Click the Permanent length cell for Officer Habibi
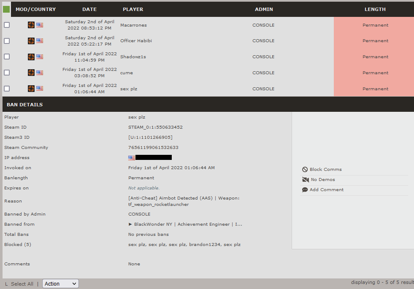414x289 pixels. tap(374, 41)
